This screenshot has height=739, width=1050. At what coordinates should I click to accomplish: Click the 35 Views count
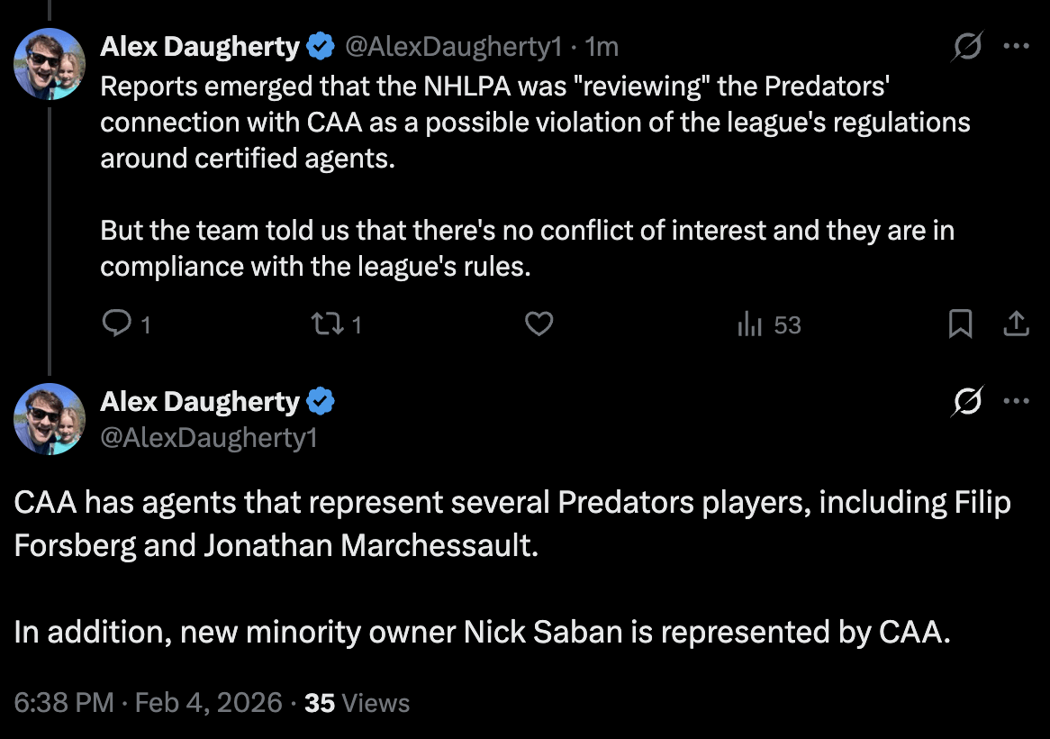point(357,703)
